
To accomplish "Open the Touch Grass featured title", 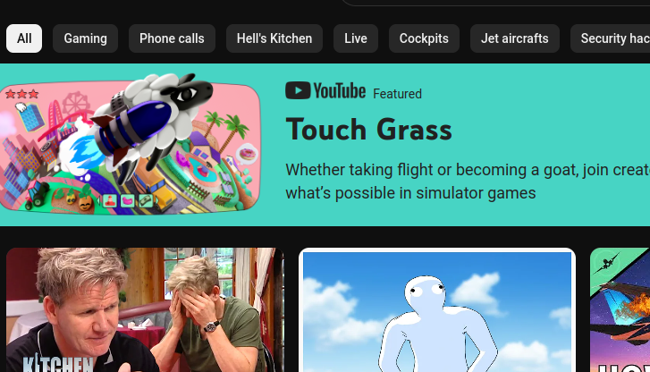I will click(x=368, y=130).
